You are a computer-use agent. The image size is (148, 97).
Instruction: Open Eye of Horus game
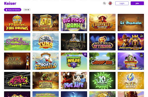pos(17,61)
